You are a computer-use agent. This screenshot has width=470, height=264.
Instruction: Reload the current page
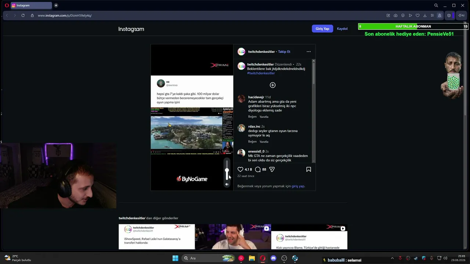coord(23,15)
